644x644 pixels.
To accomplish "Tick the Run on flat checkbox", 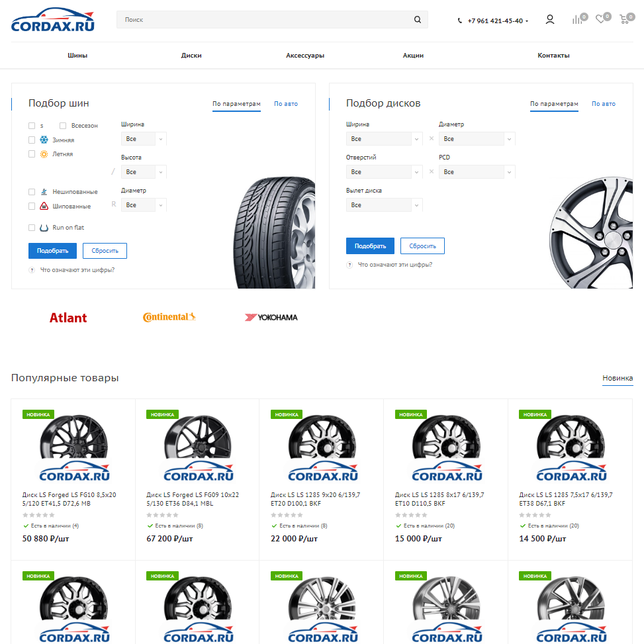I will click(x=32, y=228).
